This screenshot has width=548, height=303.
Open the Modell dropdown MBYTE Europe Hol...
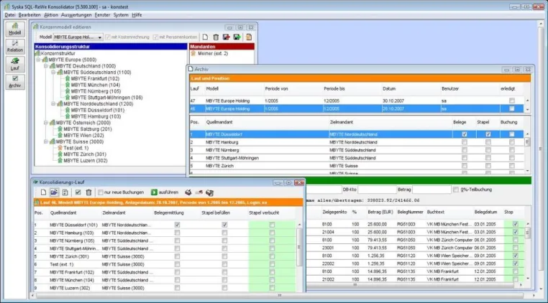coord(78,37)
